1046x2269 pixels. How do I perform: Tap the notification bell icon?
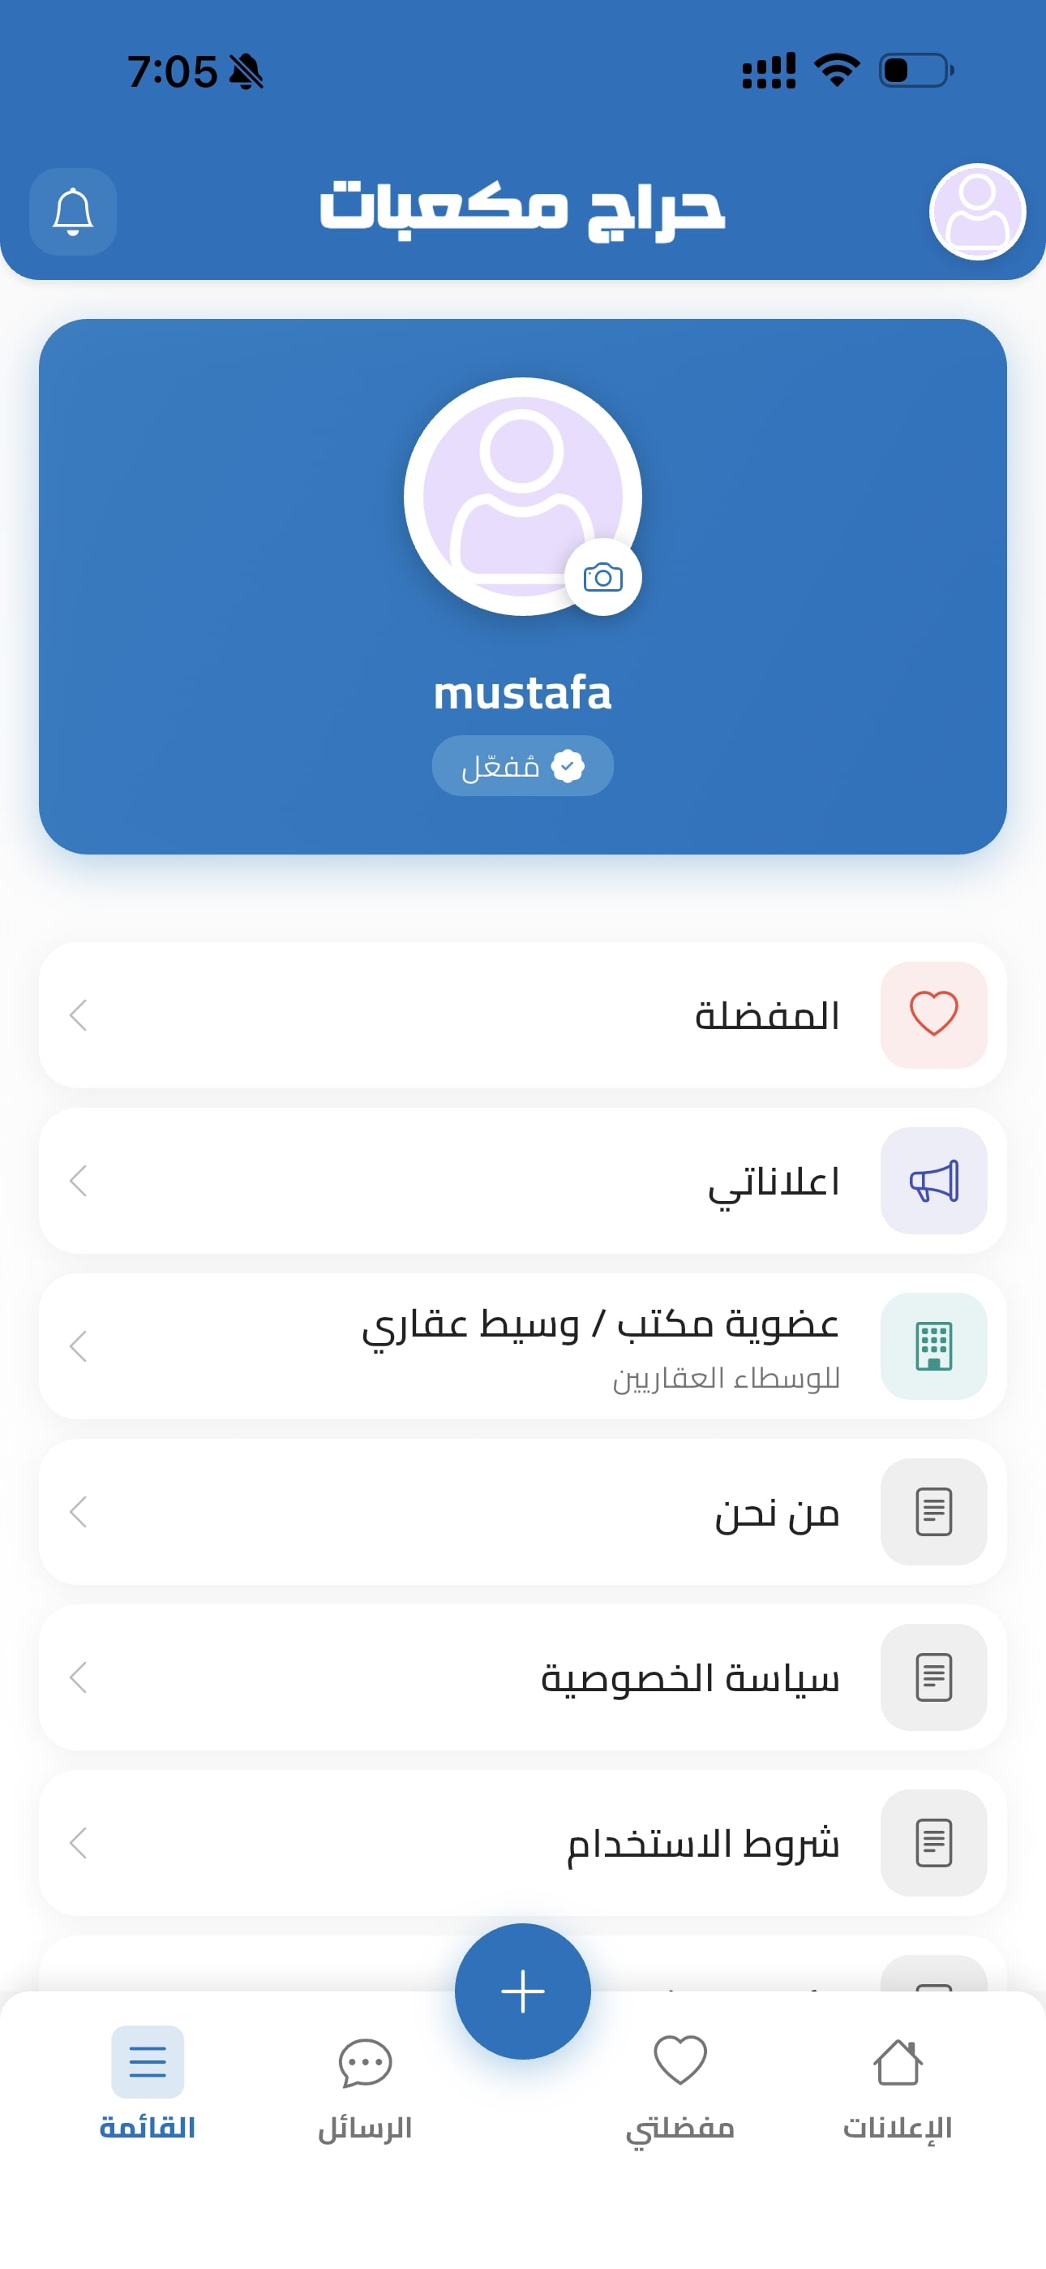pyautogui.click(x=73, y=213)
